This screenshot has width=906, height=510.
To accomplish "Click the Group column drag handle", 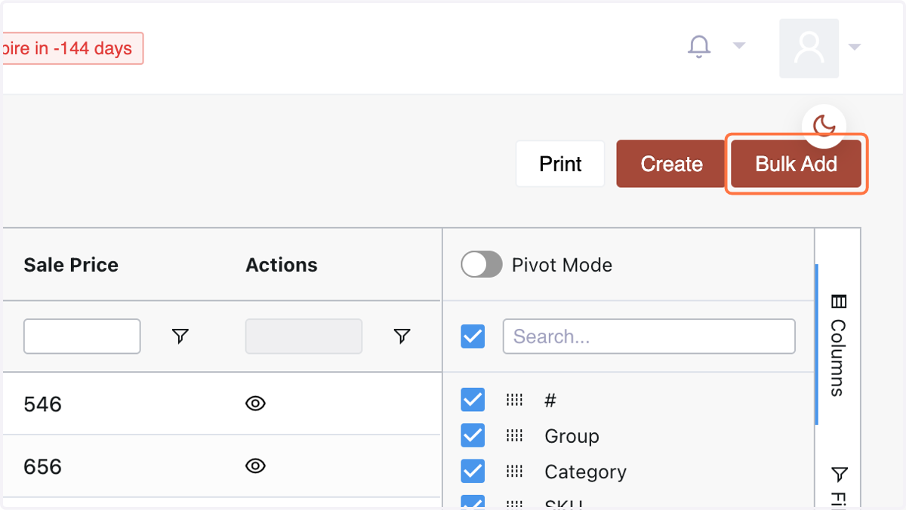I will 514,435.
